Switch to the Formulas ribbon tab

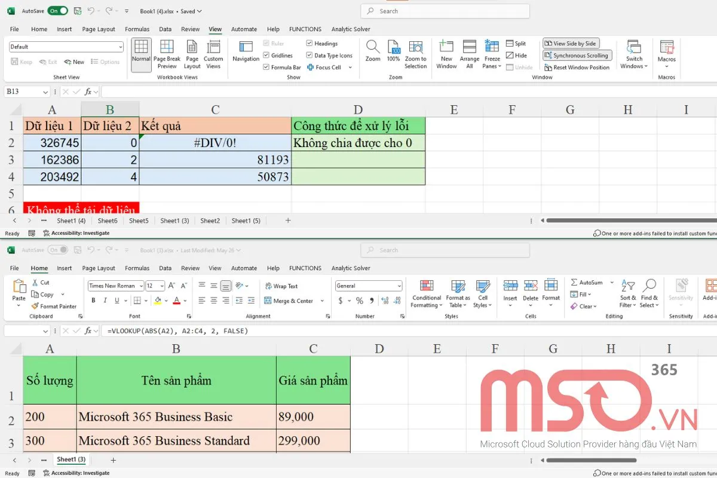[x=137, y=29]
